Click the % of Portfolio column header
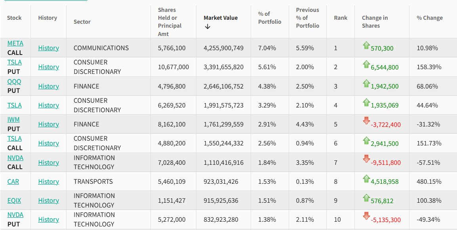The width and height of the screenshot is (457, 230). (x=269, y=18)
